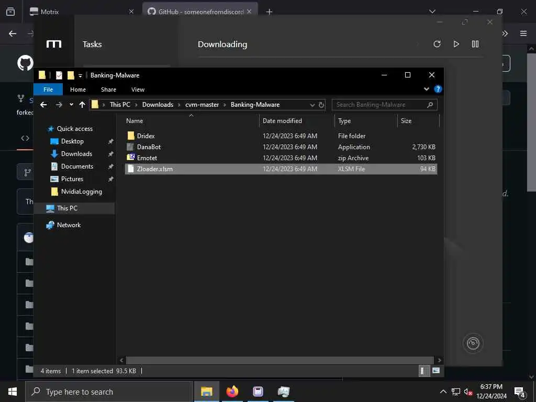This screenshot has height=402, width=536.
Task: Expand address bar history dropdown
Action: point(312,105)
